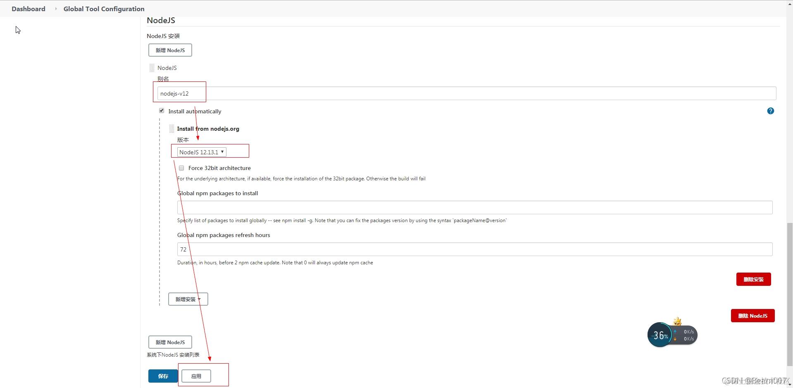Open the NodeJS 12.13.1 version dropdown

(x=202, y=152)
